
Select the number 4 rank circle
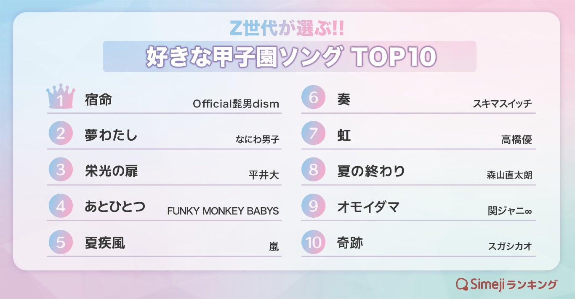pyautogui.click(x=61, y=206)
